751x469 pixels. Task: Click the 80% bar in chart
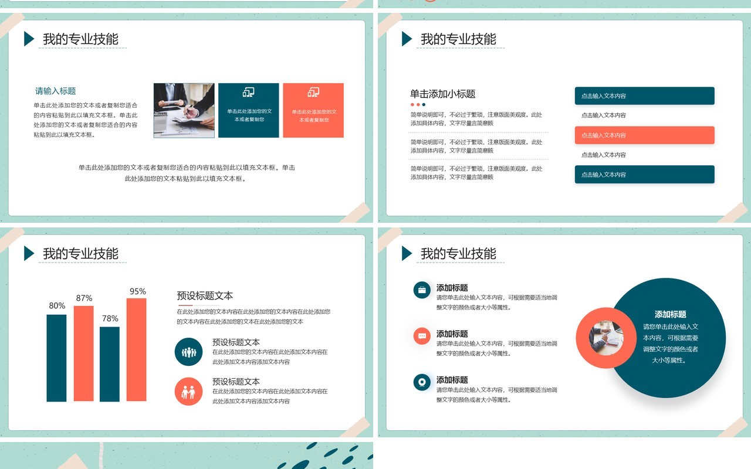57,358
